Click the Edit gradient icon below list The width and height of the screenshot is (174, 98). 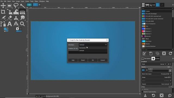coord(144,53)
